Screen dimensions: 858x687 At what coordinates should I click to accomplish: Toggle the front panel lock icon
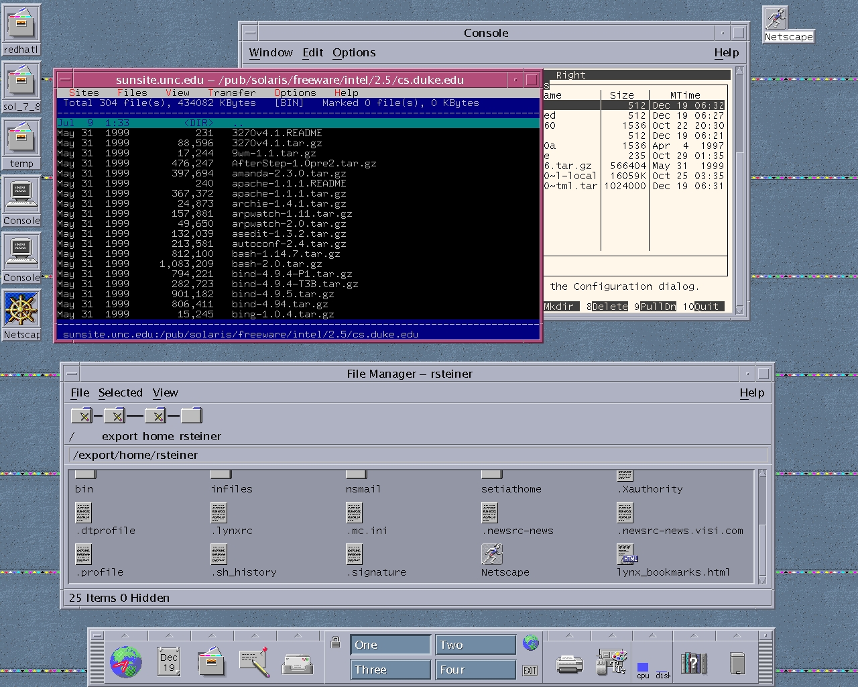[x=335, y=642]
